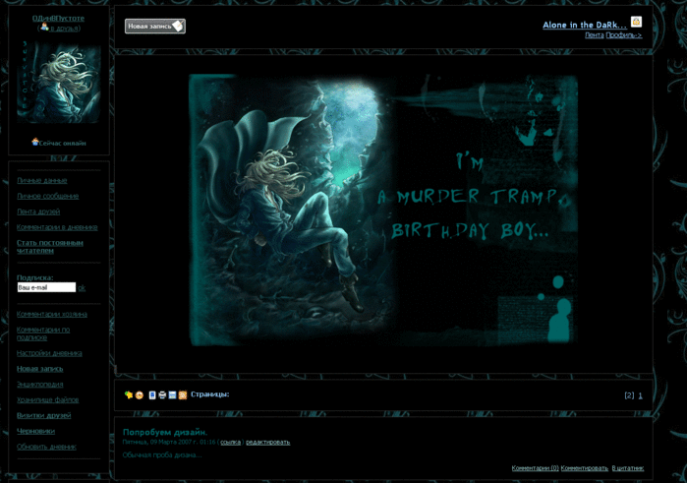Click the 'Новая запись' button at top
This screenshot has height=483, width=687.
[155, 27]
